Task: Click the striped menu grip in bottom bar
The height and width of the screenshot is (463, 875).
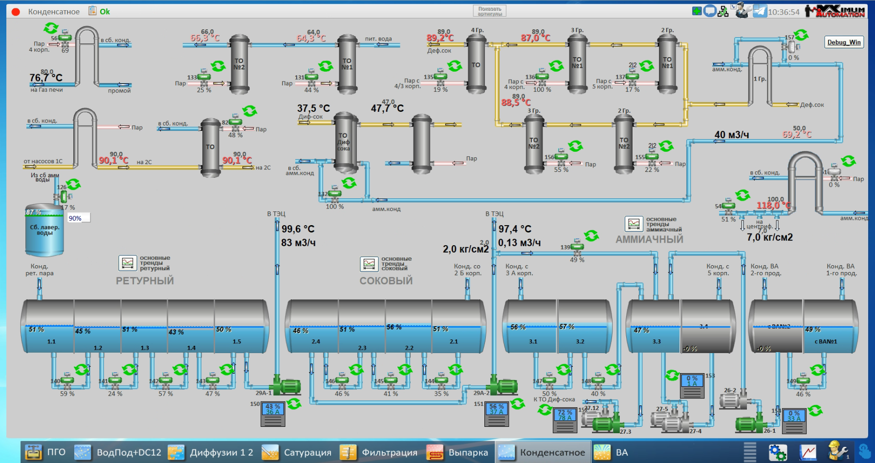Action: pyautogui.click(x=750, y=452)
